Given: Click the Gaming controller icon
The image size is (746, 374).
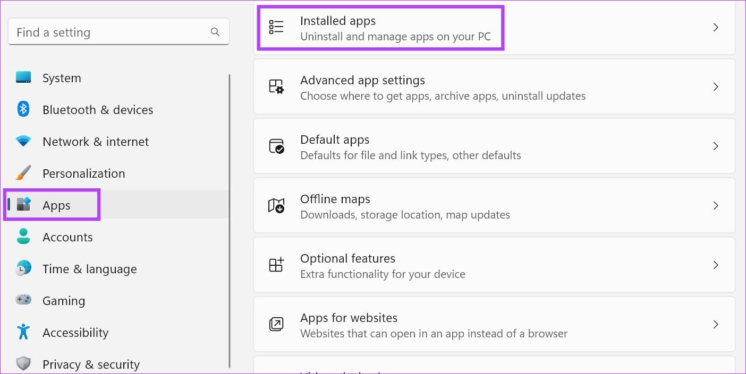Looking at the screenshot, I should pos(23,300).
